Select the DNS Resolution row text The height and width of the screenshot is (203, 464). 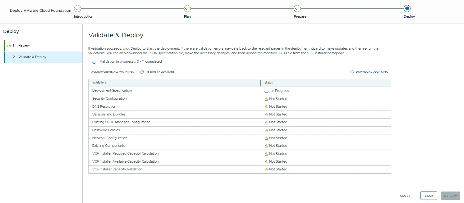[104, 106]
